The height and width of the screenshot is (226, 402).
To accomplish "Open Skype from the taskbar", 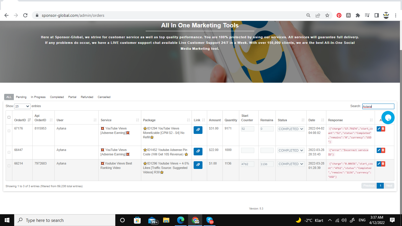I will (210, 220).
